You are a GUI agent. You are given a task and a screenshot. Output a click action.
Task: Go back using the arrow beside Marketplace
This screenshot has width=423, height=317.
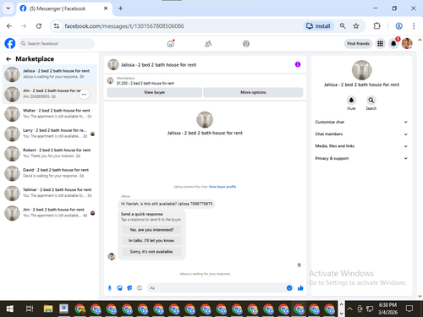8,59
